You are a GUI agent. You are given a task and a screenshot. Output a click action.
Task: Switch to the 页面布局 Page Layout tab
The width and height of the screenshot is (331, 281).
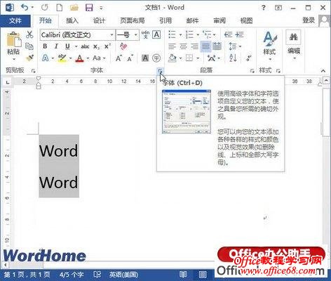point(133,21)
